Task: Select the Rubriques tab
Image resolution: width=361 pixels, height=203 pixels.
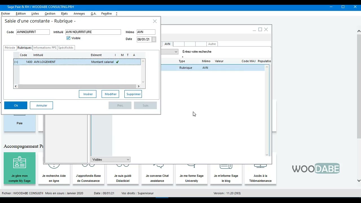Action: point(24,48)
